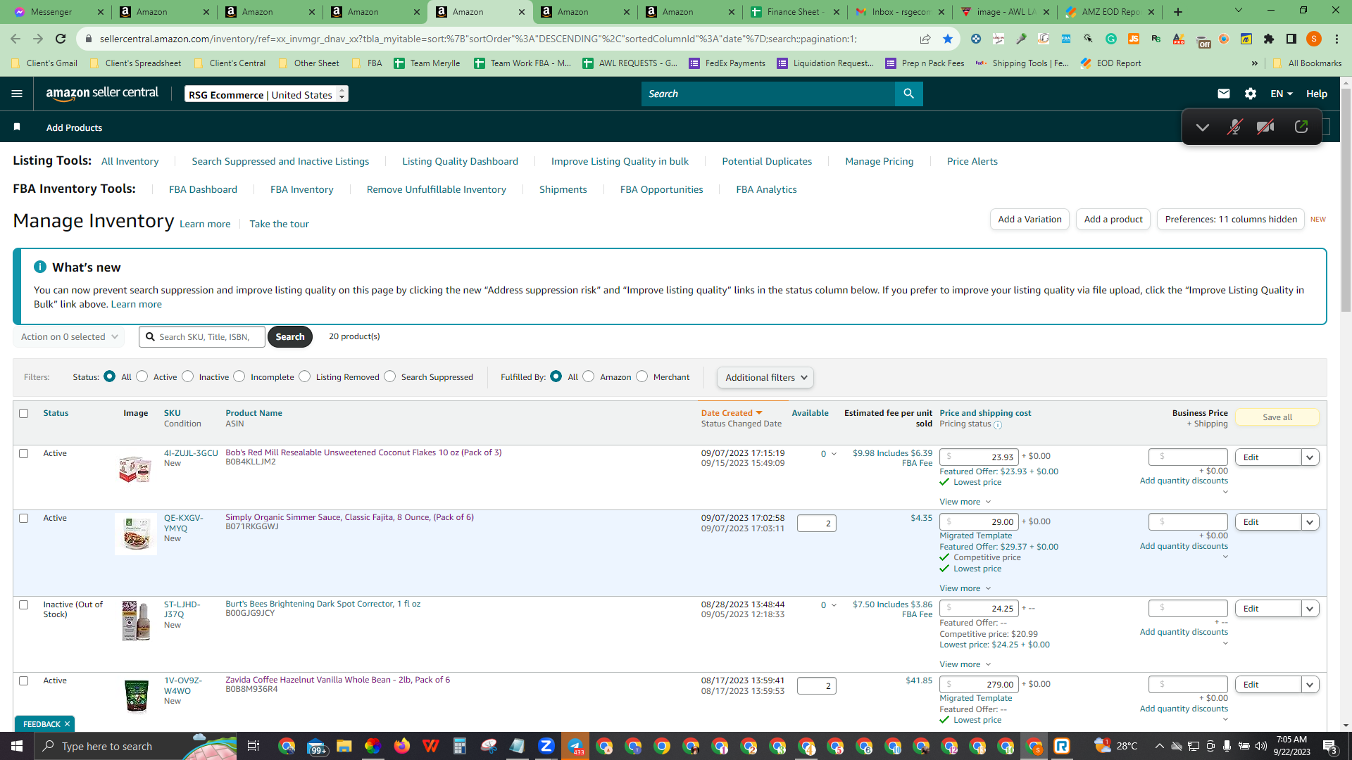Image resolution: width=1352 pixels, height=760 pixels.
Task: Bookmark star icon in address bar
Action: 948,39
